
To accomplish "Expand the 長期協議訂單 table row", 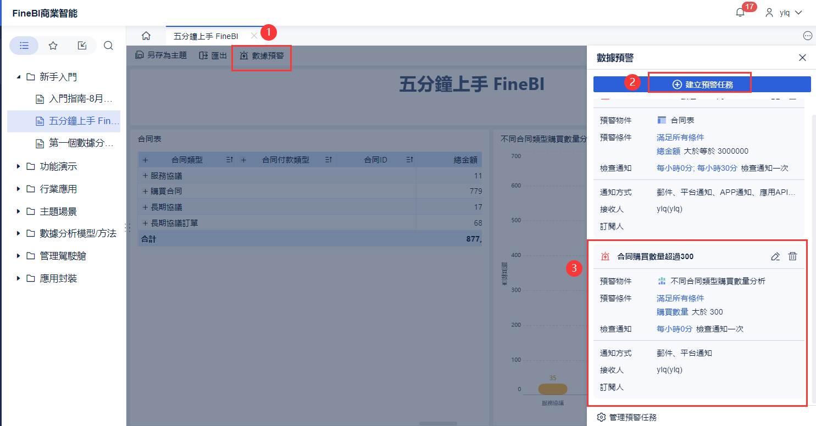I will pyautogui.click(x=146, y=223).
